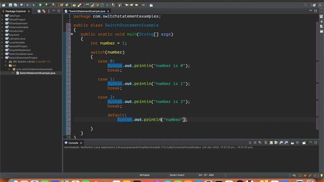
Task: Collapse com.switchstatementexamples package node
Action: pyautogui.click(x=9, y=69)
